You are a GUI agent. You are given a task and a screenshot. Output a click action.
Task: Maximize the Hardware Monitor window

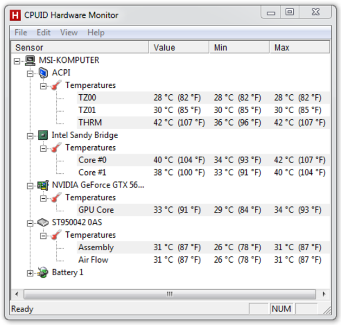pos(289,12)
